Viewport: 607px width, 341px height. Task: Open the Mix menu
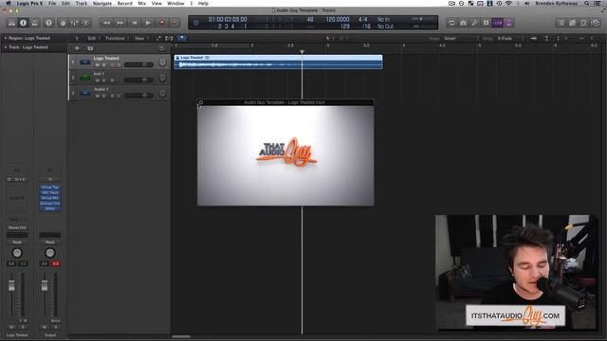pos(142,4)
